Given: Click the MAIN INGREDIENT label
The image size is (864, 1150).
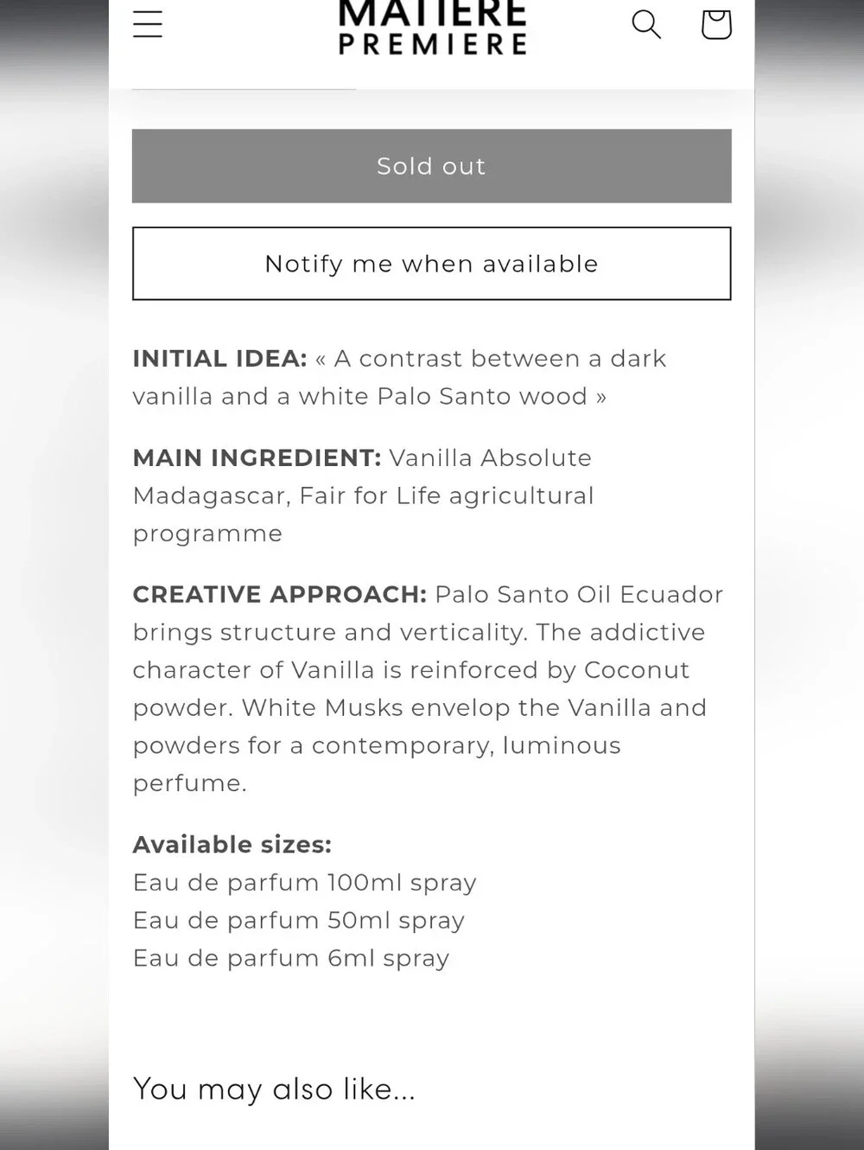Looking at the screenshot, I should pos(257,458).
